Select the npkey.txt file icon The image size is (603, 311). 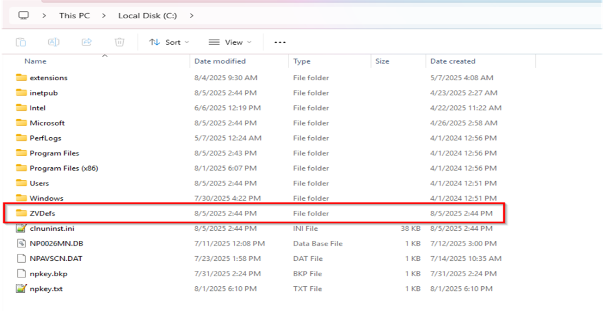(22, 289)
